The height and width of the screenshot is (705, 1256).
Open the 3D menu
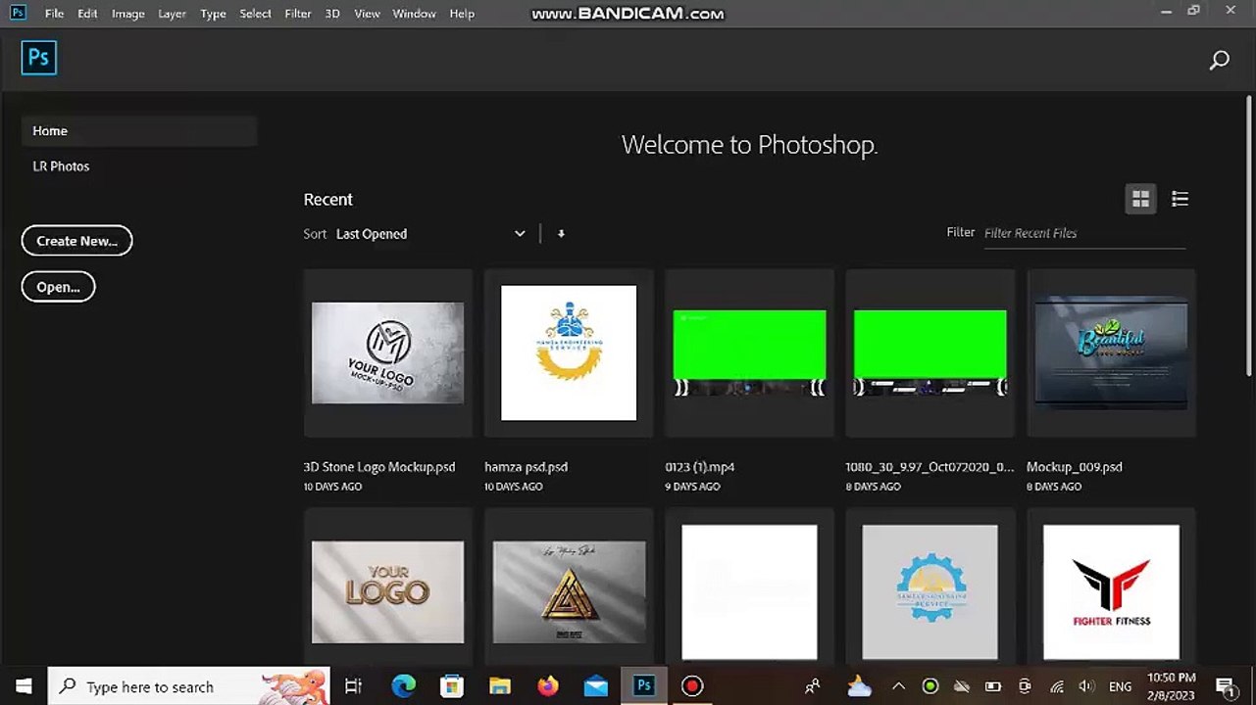[332, 14]
